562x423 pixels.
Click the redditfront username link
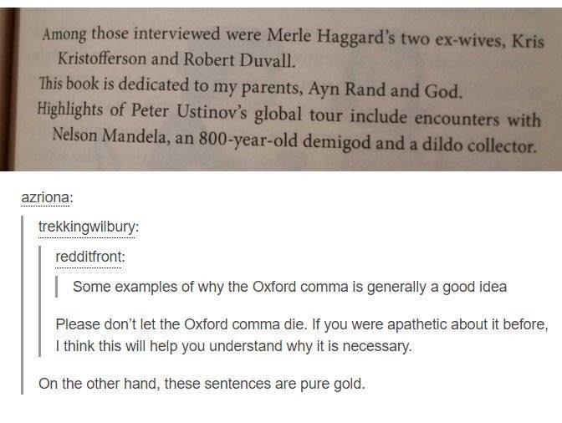click(x=89, y=257)
